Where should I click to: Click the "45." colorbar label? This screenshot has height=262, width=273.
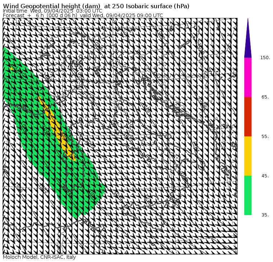click(265, 176)
